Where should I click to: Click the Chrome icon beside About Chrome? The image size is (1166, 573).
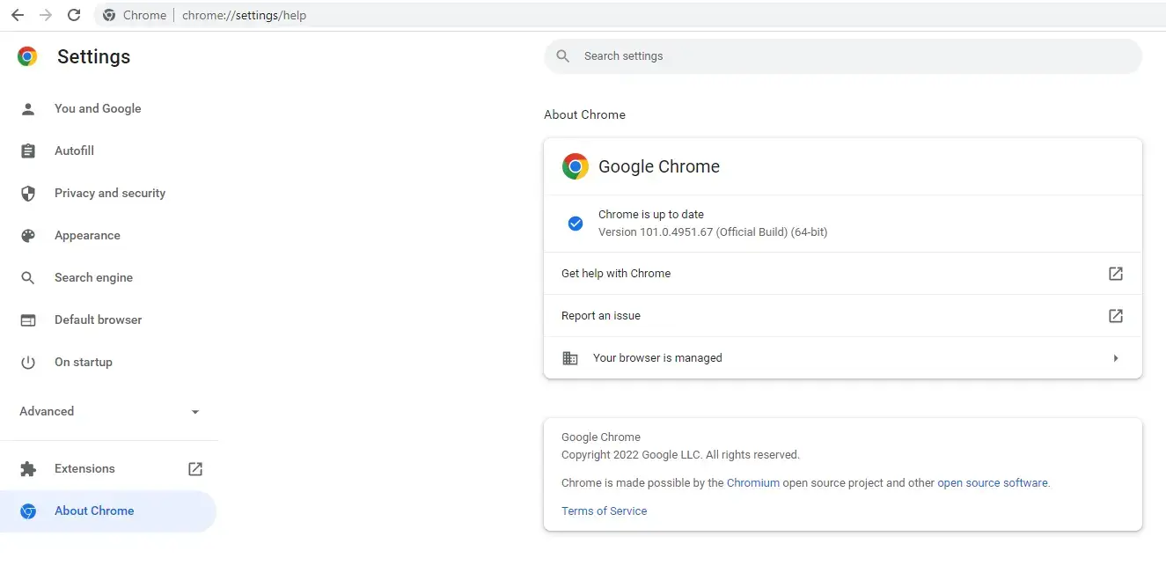click(x=28, y=511)
